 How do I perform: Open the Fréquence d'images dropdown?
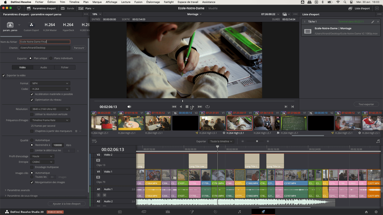tap(50, 120)
